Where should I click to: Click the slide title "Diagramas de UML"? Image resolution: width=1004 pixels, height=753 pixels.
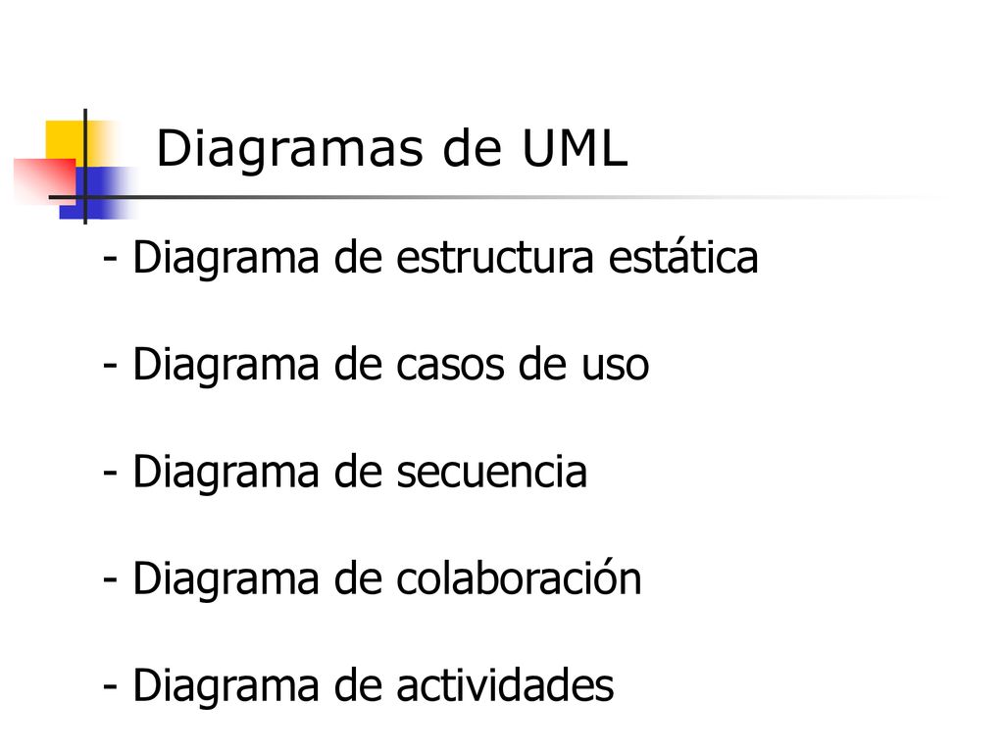(392, 149)
